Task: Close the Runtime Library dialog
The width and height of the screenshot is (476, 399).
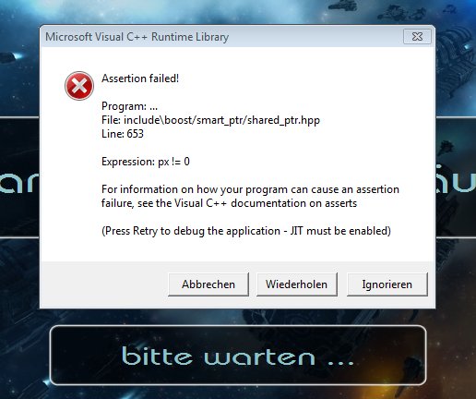Action: pyautogui.click(x=417, y=37)
